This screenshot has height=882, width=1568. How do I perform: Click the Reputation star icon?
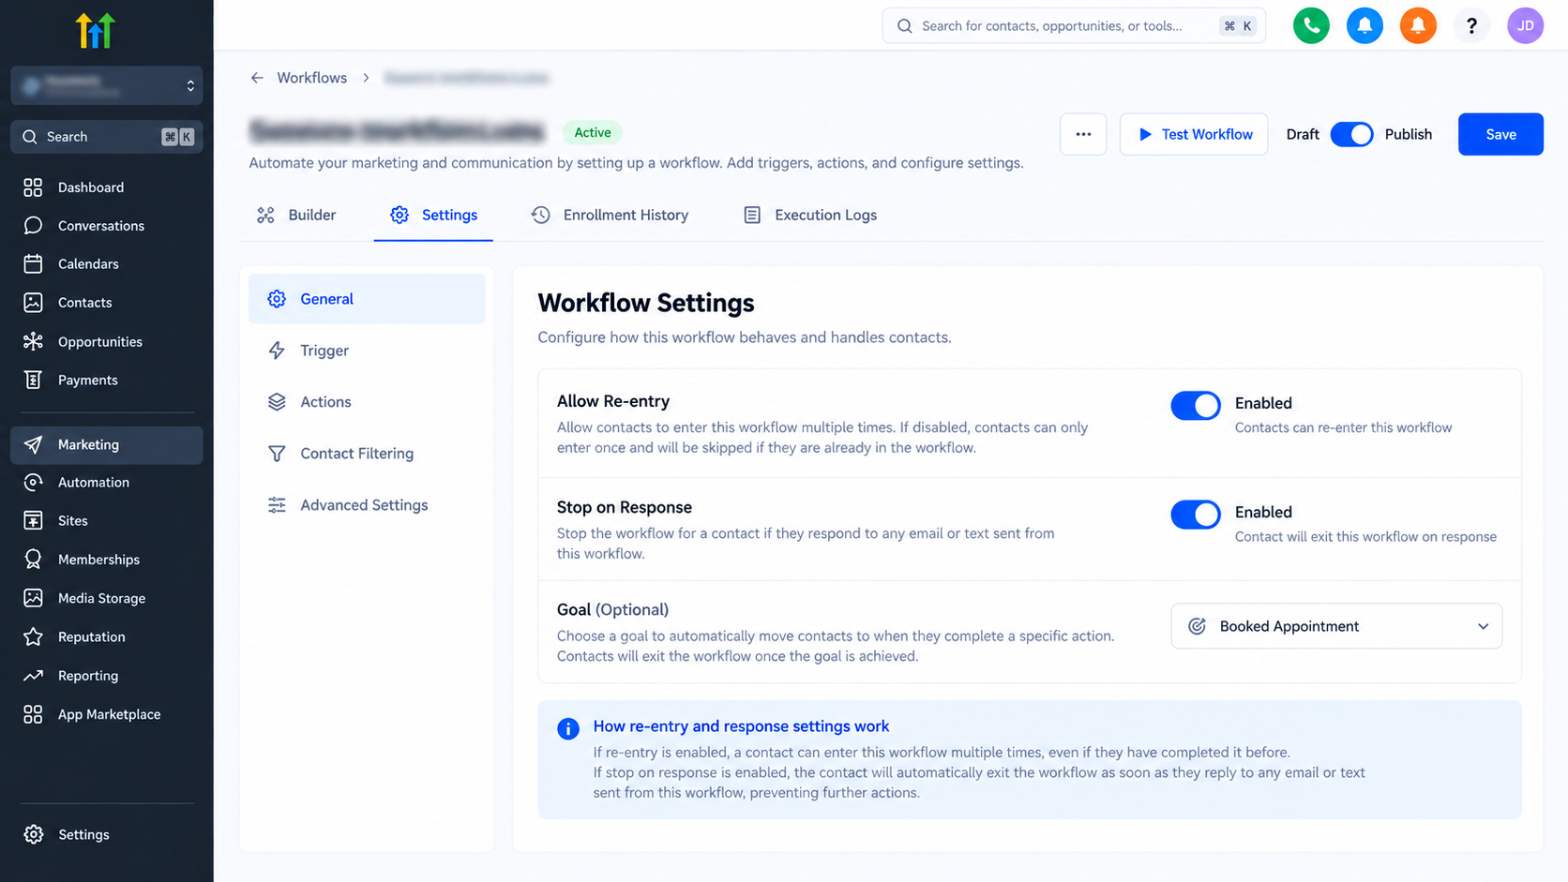[33, 636]
